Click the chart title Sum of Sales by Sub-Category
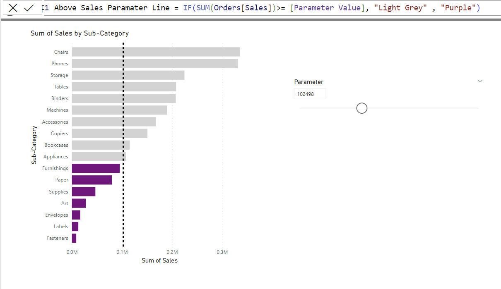The image size is (501, 289). click(79, 33)
